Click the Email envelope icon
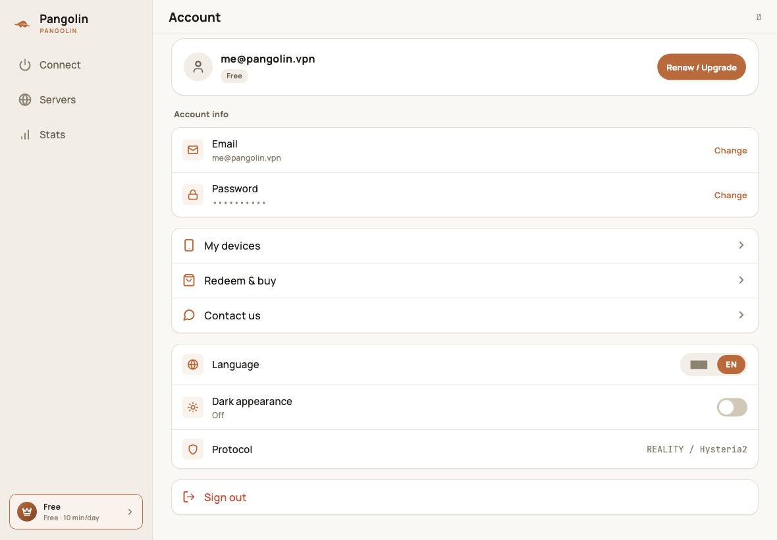The height and width of the screenshot is (540, 777). click(193, 149)
